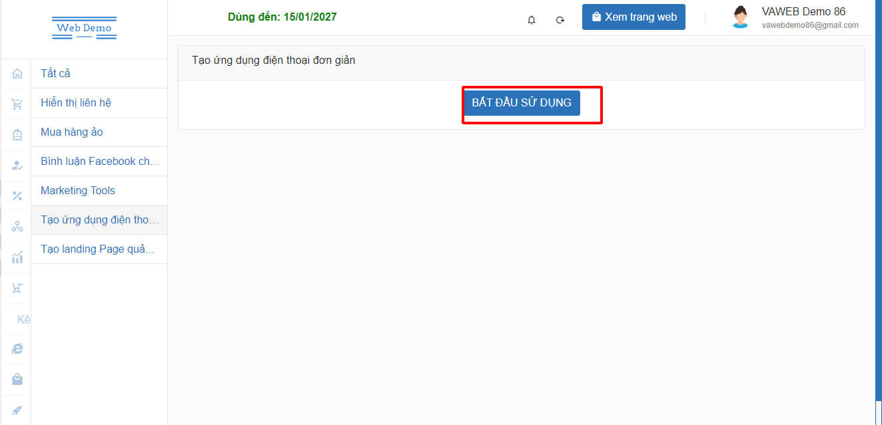Click the bar chart statistics sidebar icon
The width and height of the screenshot is (882, 425).
pyautogui.click(x=17, y=257)
